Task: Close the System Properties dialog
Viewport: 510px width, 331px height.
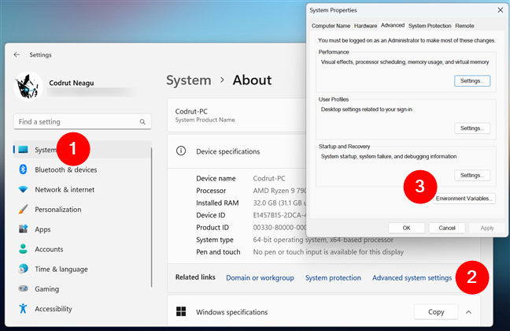Action: [x=501, y=10]
